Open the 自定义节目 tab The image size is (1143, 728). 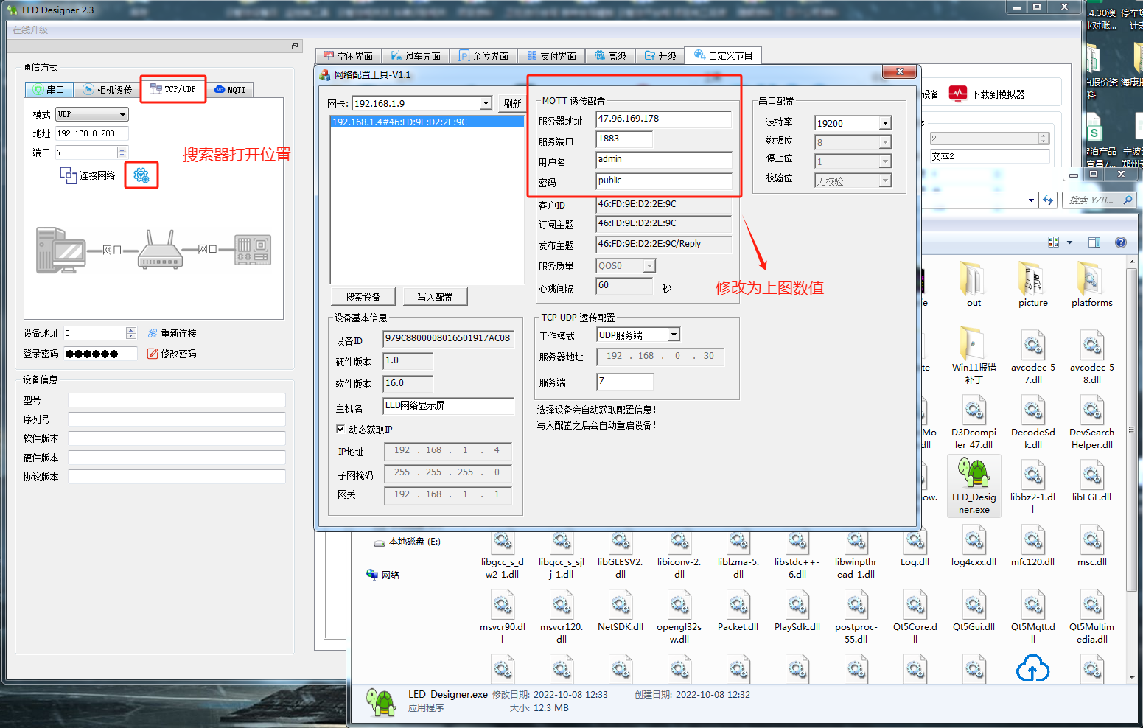(x=723, y=55)
